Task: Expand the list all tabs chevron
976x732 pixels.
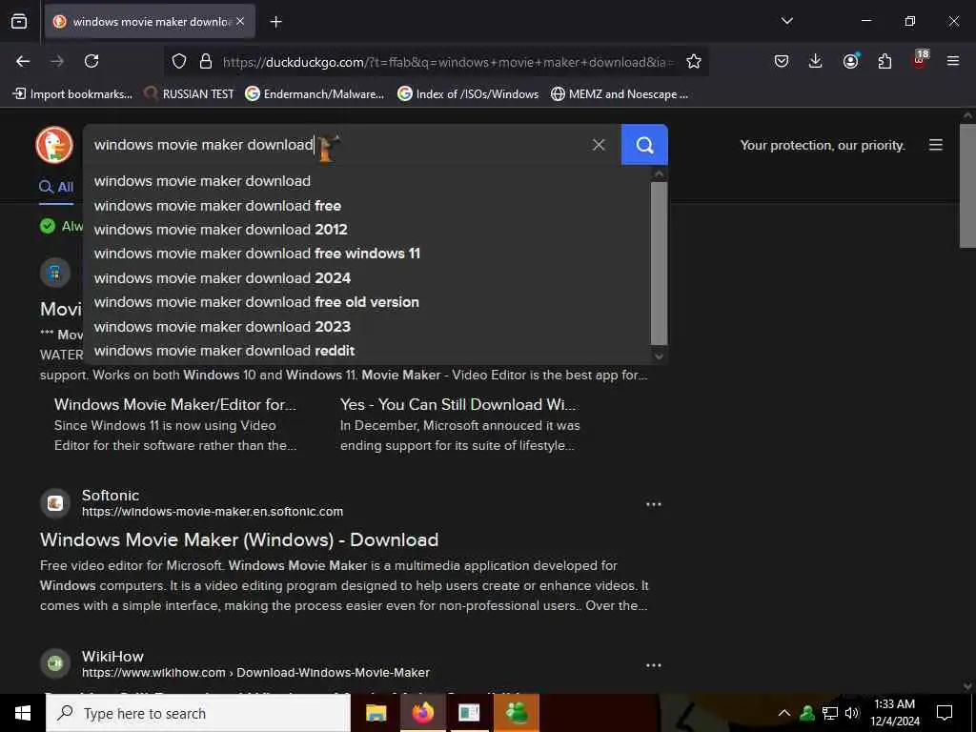Action: pyautogui.click(x=786, y=21)
